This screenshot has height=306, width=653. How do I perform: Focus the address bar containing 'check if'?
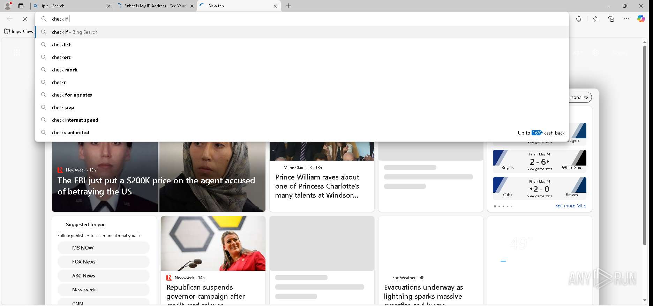pos(302,19)
